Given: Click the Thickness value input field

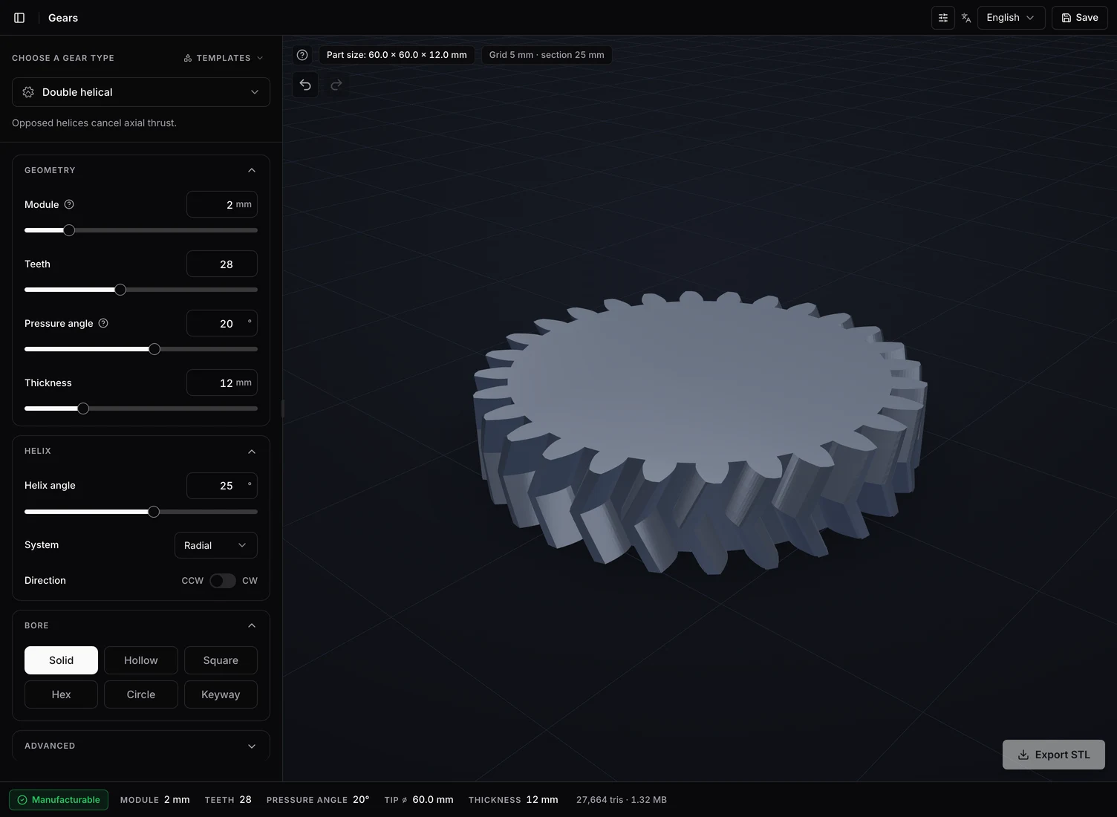Looking at the screenshot, I should point(222,383).
